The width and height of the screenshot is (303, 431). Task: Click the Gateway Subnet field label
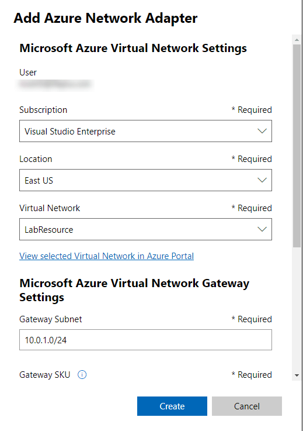point(50,319)
